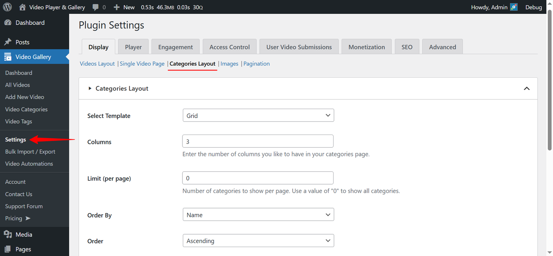Screen dimensions: 553x256
Task: Click the page's vertical scrollbar
Action: pos(550,80)
